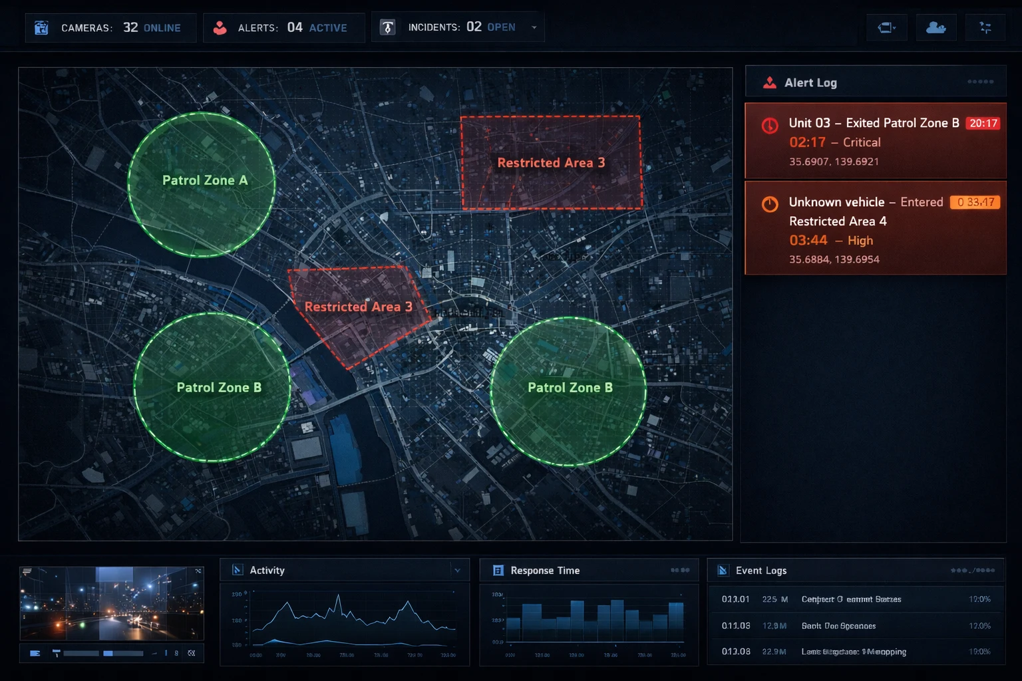Select Patrol Zone A on the map
The width and height of the screenshot is (1022, 681).
point(202,184)
